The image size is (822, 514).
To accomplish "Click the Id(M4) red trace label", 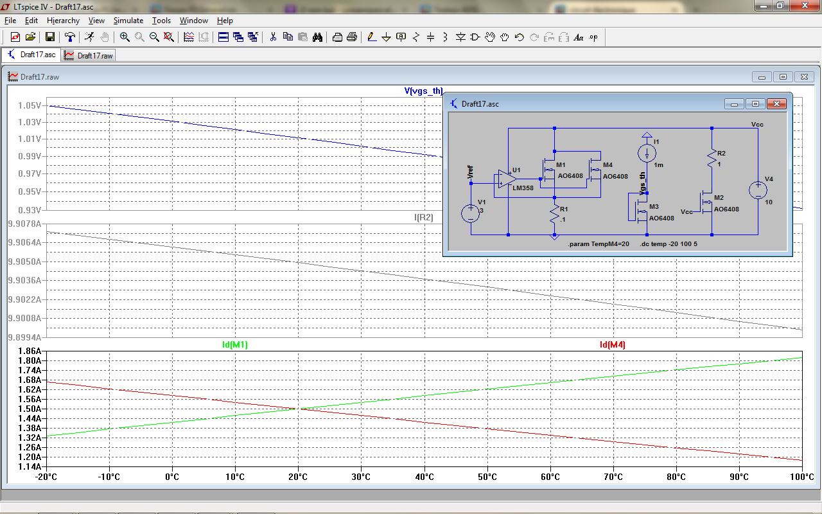I will pyautogui.click(x=612, y=345).
